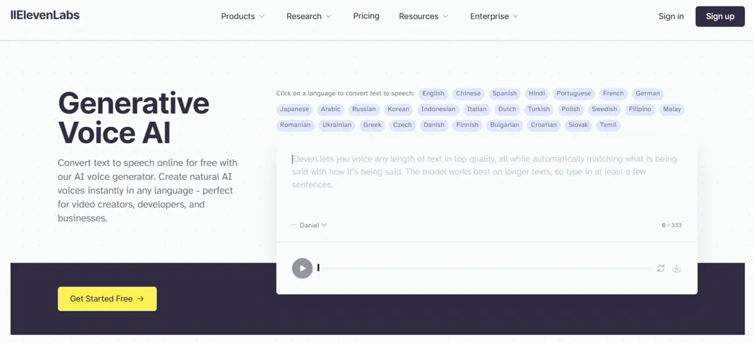Open the Enterprise dropdown menu
Viewport: 753px width, 343px height.
click(494, 16)
